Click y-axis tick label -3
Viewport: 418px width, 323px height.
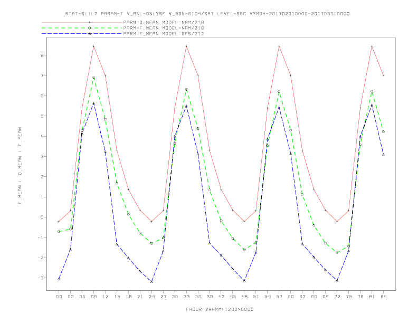pos(41,278)
